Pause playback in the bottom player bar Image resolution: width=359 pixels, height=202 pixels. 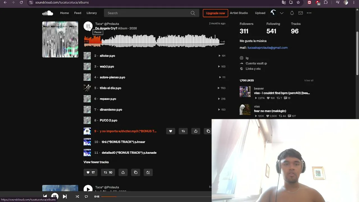pyautogui.click(x=55, y=196)
